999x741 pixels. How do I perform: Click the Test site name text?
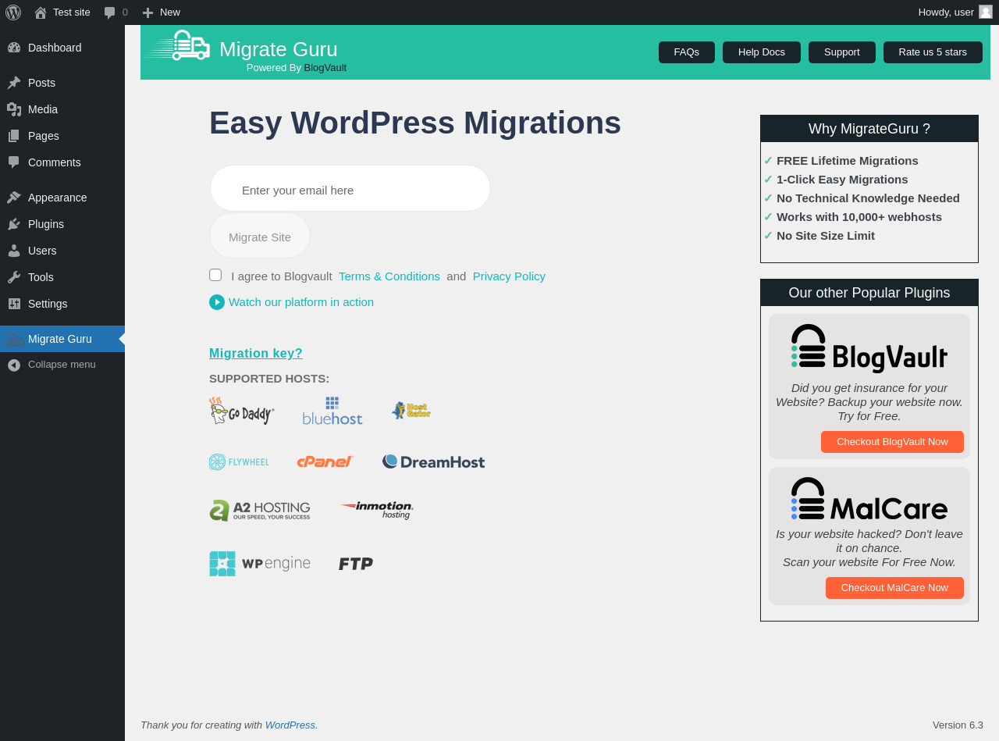72,12
